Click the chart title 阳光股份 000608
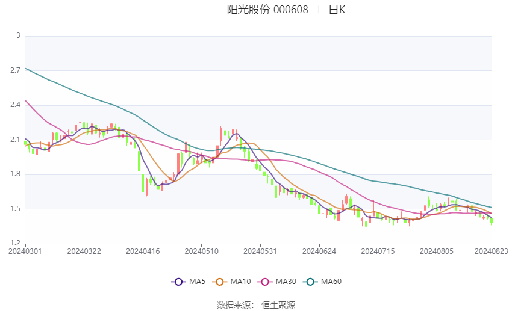512x311 pixels. (267, 10)
